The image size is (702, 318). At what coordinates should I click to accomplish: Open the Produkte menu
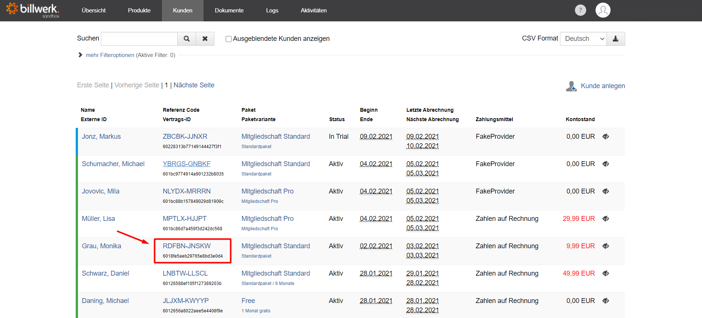coord(139,10)
